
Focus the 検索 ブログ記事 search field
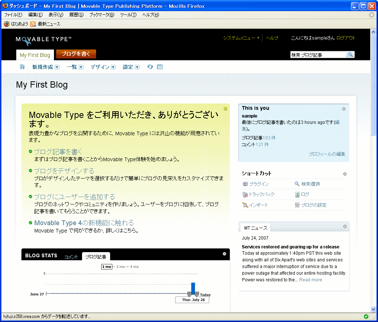(x=318, y=55)
